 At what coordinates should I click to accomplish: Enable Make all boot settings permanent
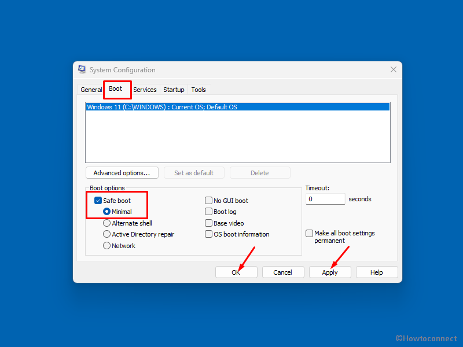(x=309, y=234)
